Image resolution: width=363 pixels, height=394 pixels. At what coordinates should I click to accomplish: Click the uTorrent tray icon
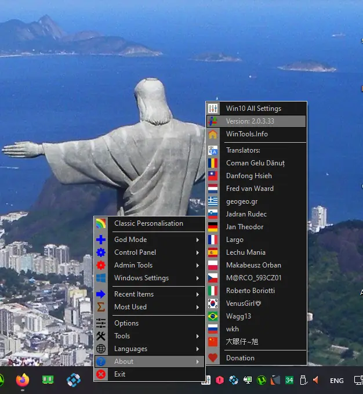262,380
